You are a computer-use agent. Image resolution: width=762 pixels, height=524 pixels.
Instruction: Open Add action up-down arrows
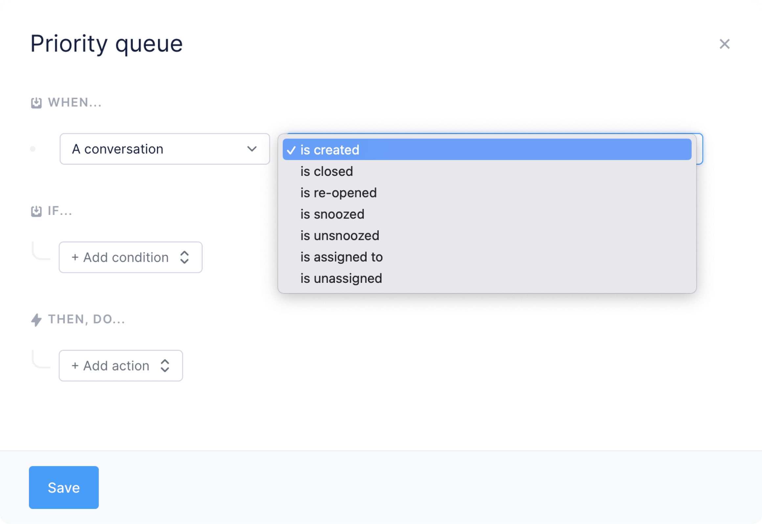[x=165, y=366]
